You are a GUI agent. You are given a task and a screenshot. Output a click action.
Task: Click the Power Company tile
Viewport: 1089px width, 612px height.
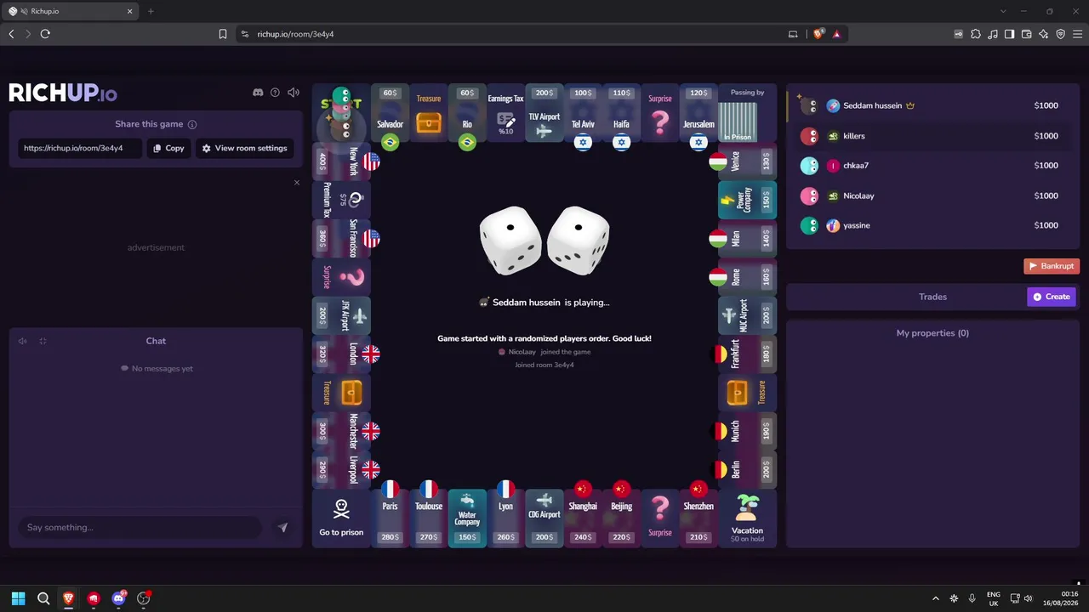[747, 201]
